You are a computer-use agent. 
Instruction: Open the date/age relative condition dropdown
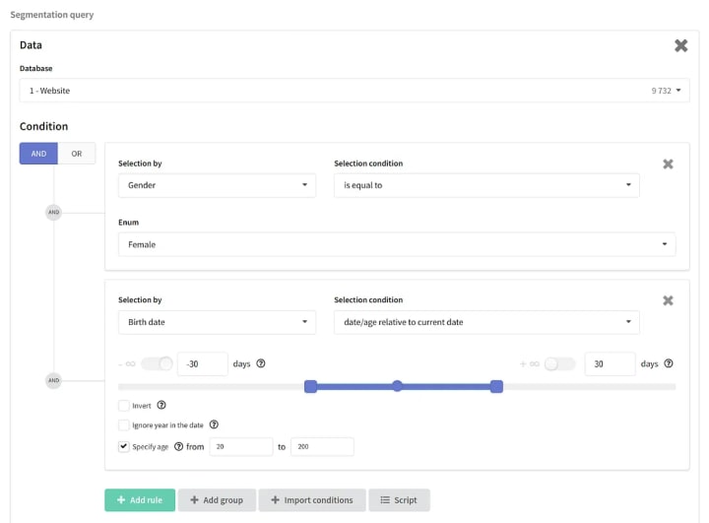point(486,322)
